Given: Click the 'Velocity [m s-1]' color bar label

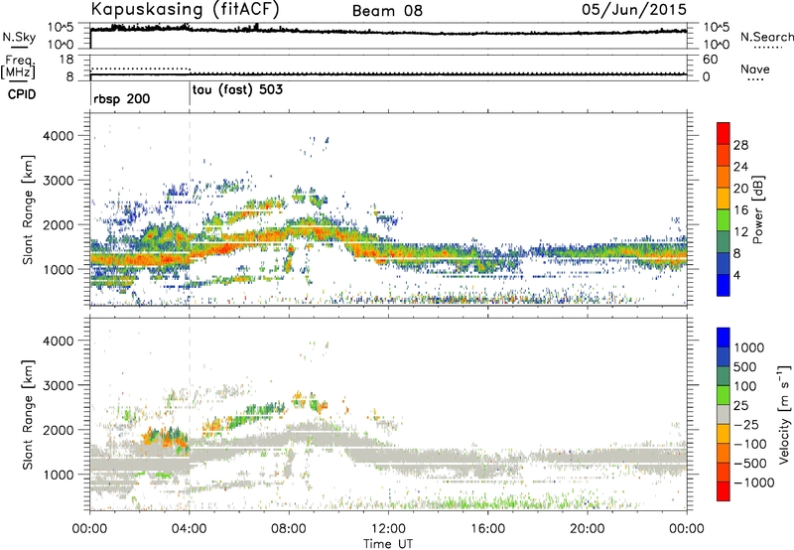Looking at the screenshot, I should pyautogui.click(x=784, y=414).
